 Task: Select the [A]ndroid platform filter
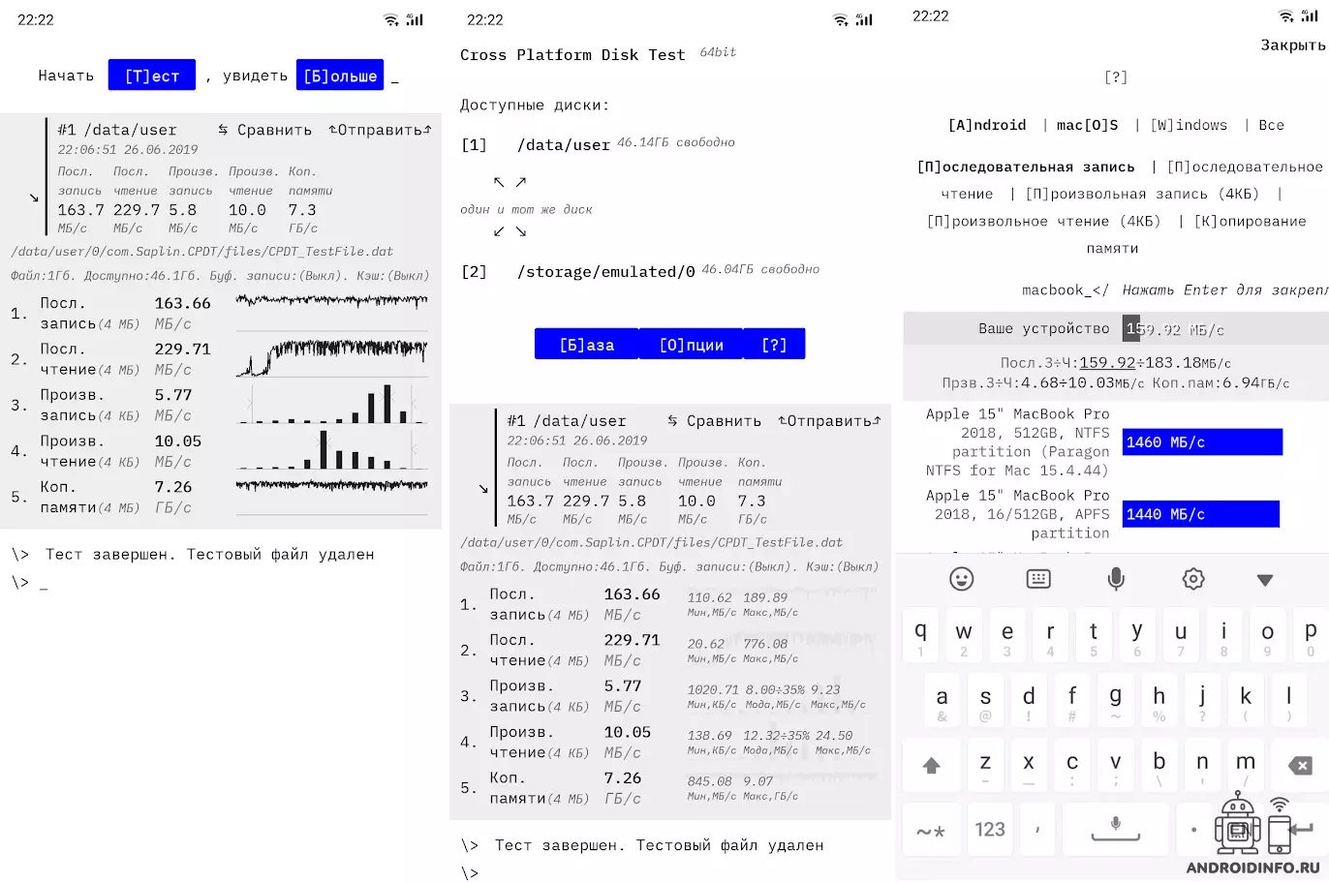click(987, 125)
